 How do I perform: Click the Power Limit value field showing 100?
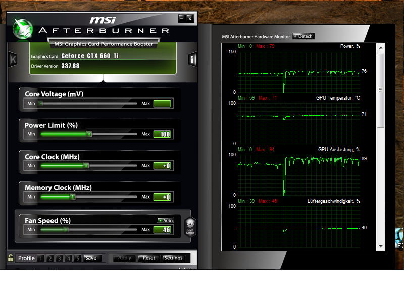[x=162, y=134]
